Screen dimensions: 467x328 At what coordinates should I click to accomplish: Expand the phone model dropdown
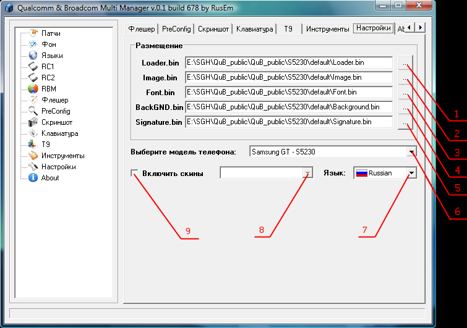click(411, 152)
